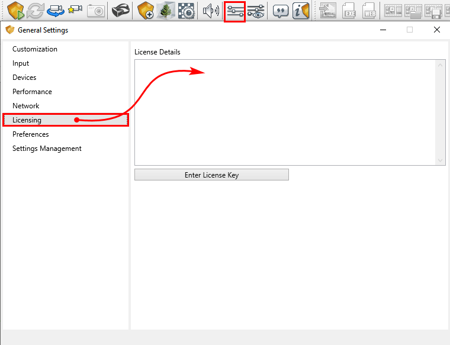
Task: Click the shield with plus sign icon
Action: (x=146, y=11)
